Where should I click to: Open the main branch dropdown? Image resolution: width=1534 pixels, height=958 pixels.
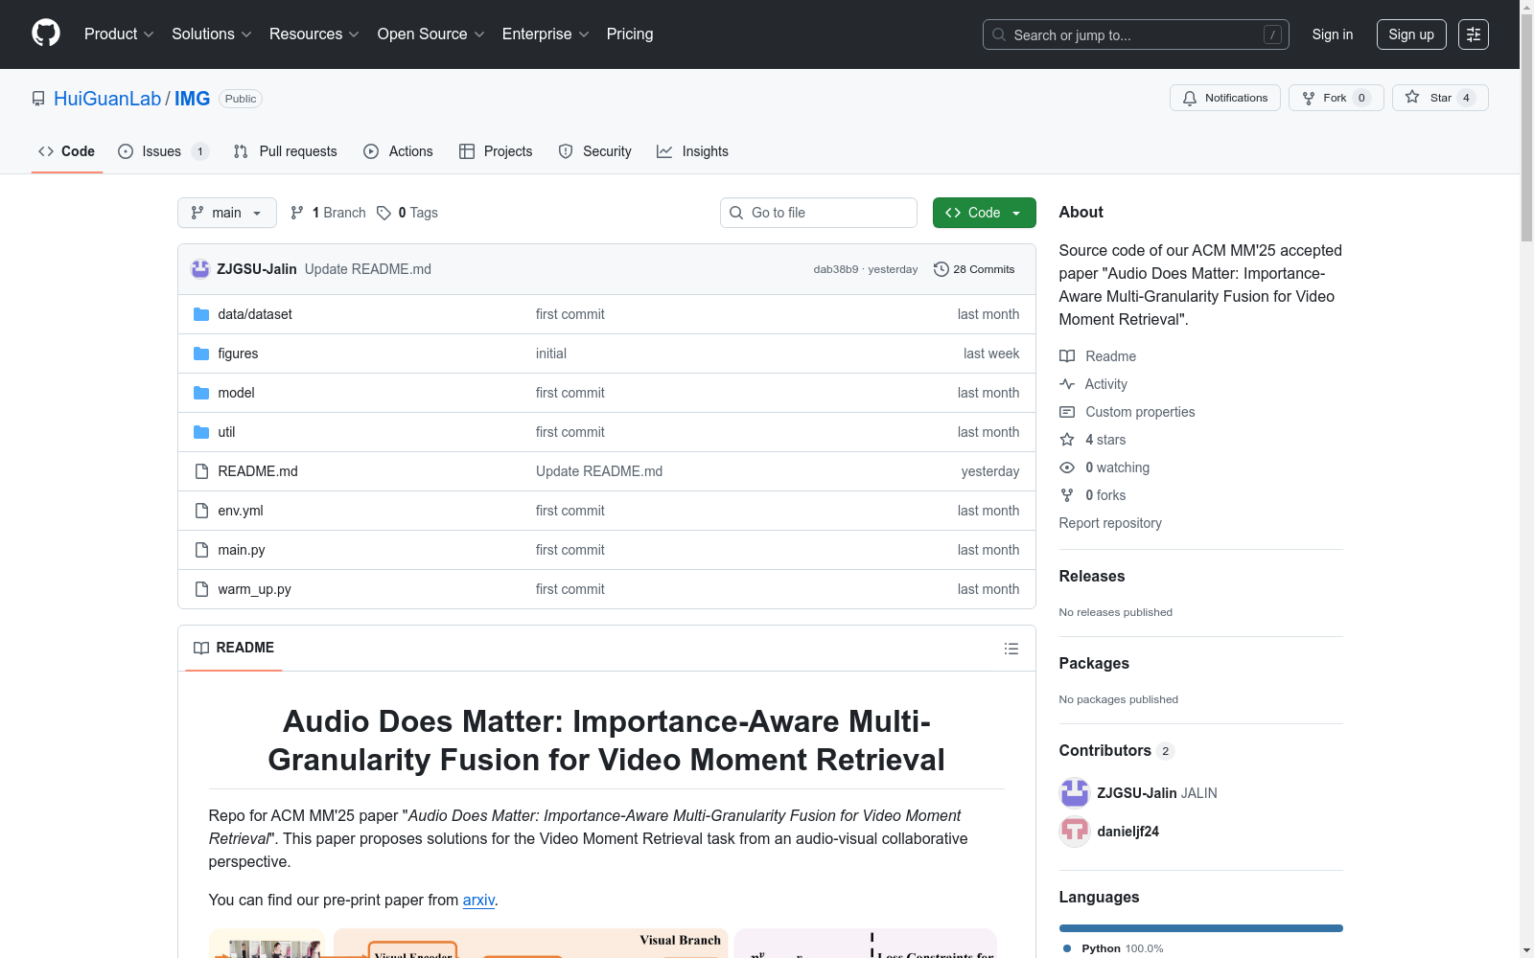227,213
